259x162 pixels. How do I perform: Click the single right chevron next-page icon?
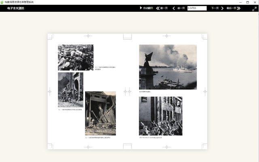coord(222,8)
